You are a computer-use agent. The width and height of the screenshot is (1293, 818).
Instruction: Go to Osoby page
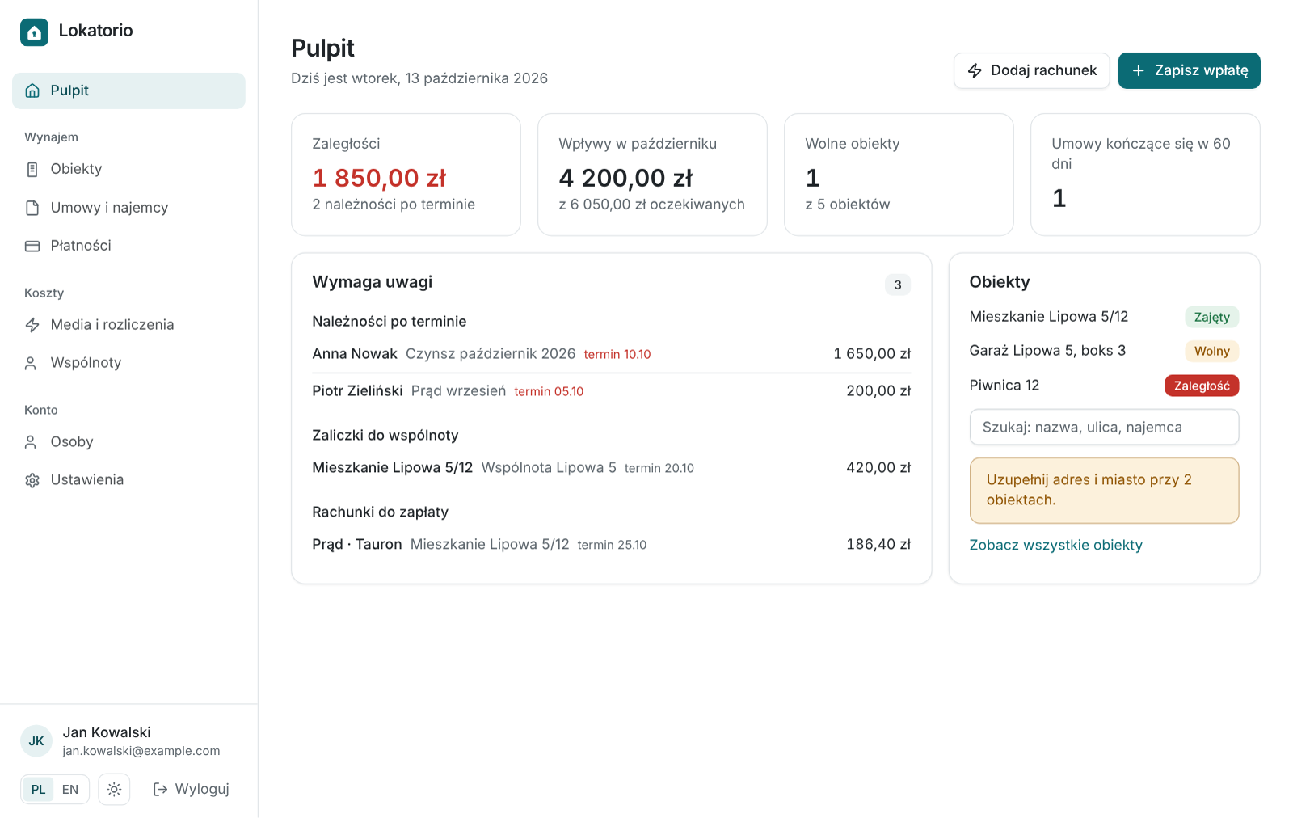[x=128, y=442]
